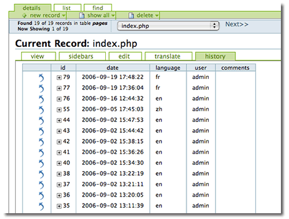Sort by the id column header
The width and height of the screenshot is (289, 219).
point(64,68)
